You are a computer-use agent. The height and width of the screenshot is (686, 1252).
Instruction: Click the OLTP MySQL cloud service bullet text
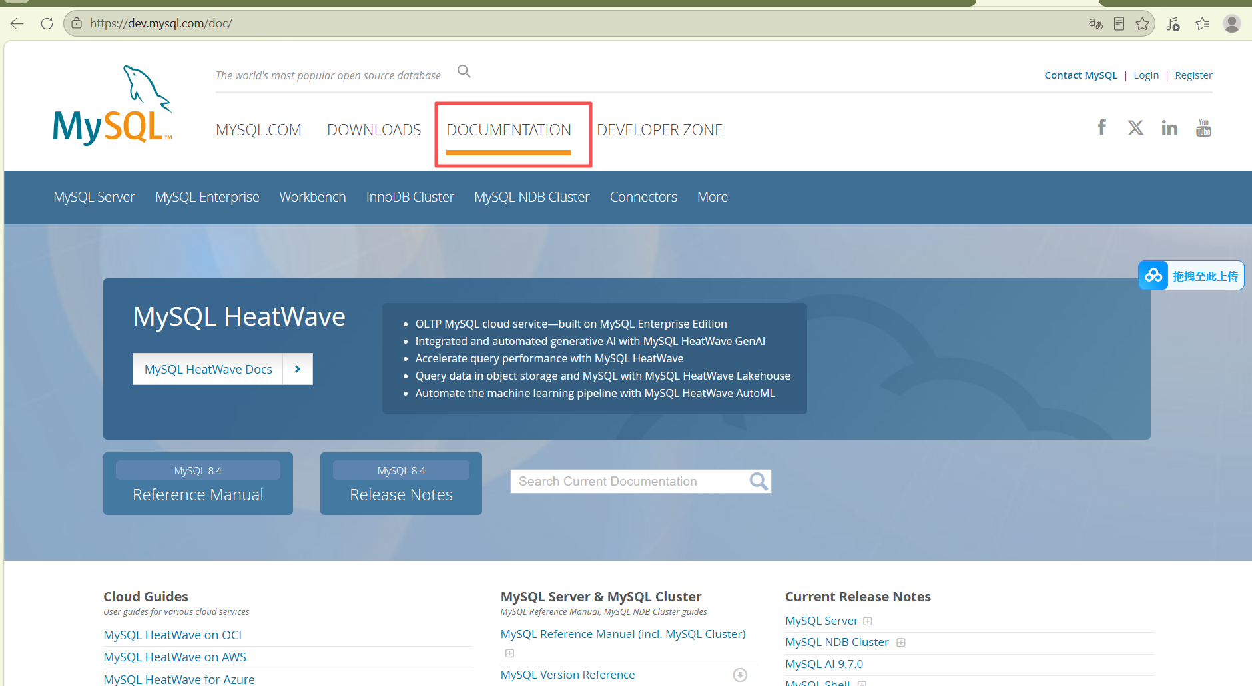tap(571, 324)
